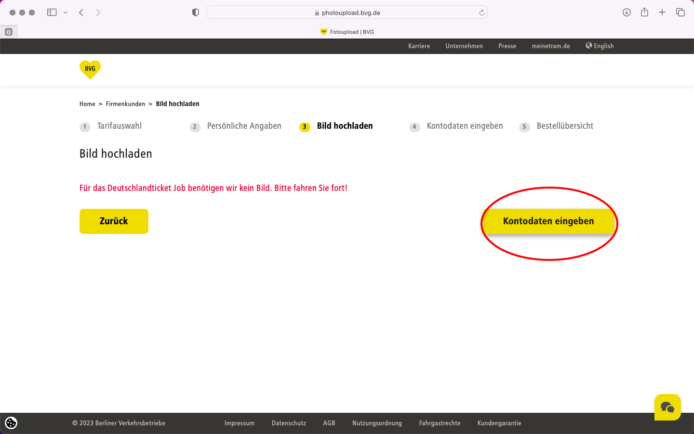Open a new tab with plus icon

tap(662, 13)
